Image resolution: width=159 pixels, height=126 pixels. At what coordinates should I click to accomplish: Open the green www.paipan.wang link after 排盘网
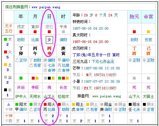pyautogui.click(x=107, y=96)
